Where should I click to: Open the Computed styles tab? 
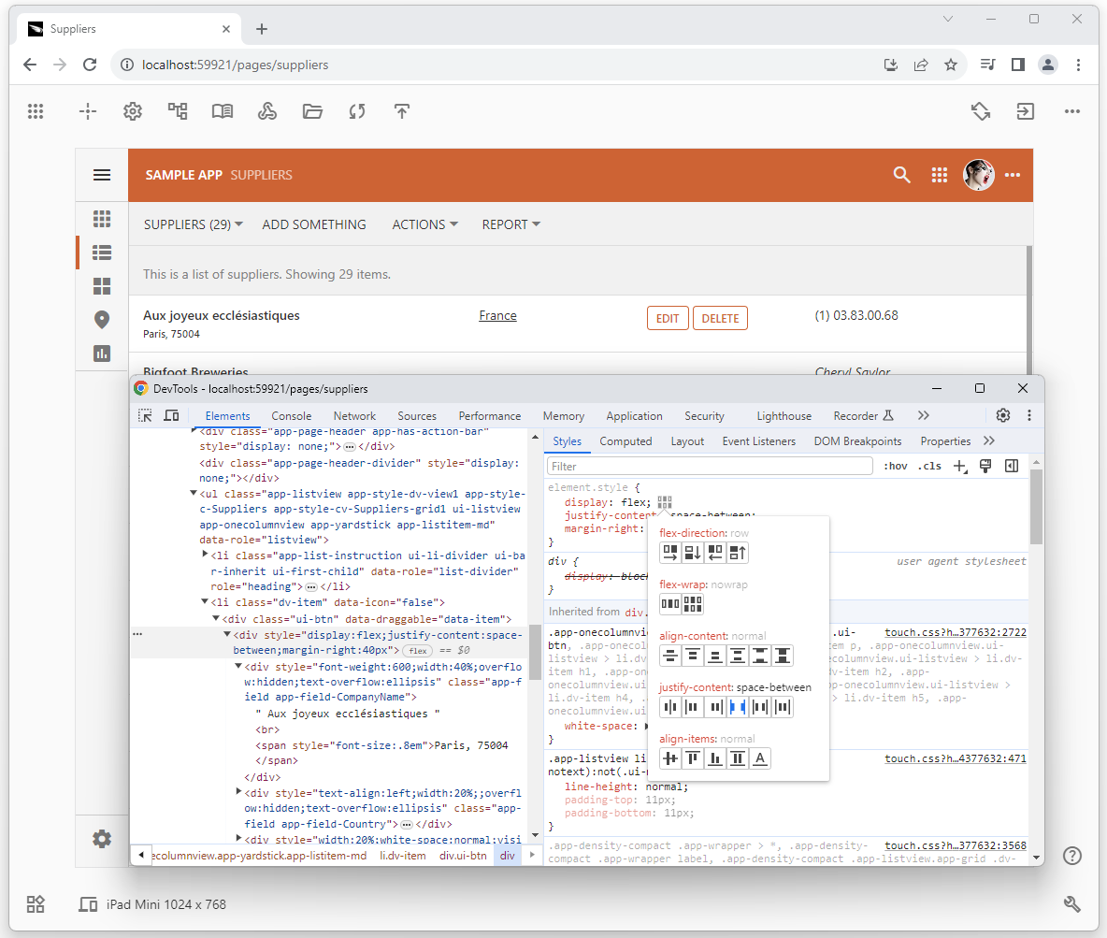pyautogui.click(x=625, y=441)
